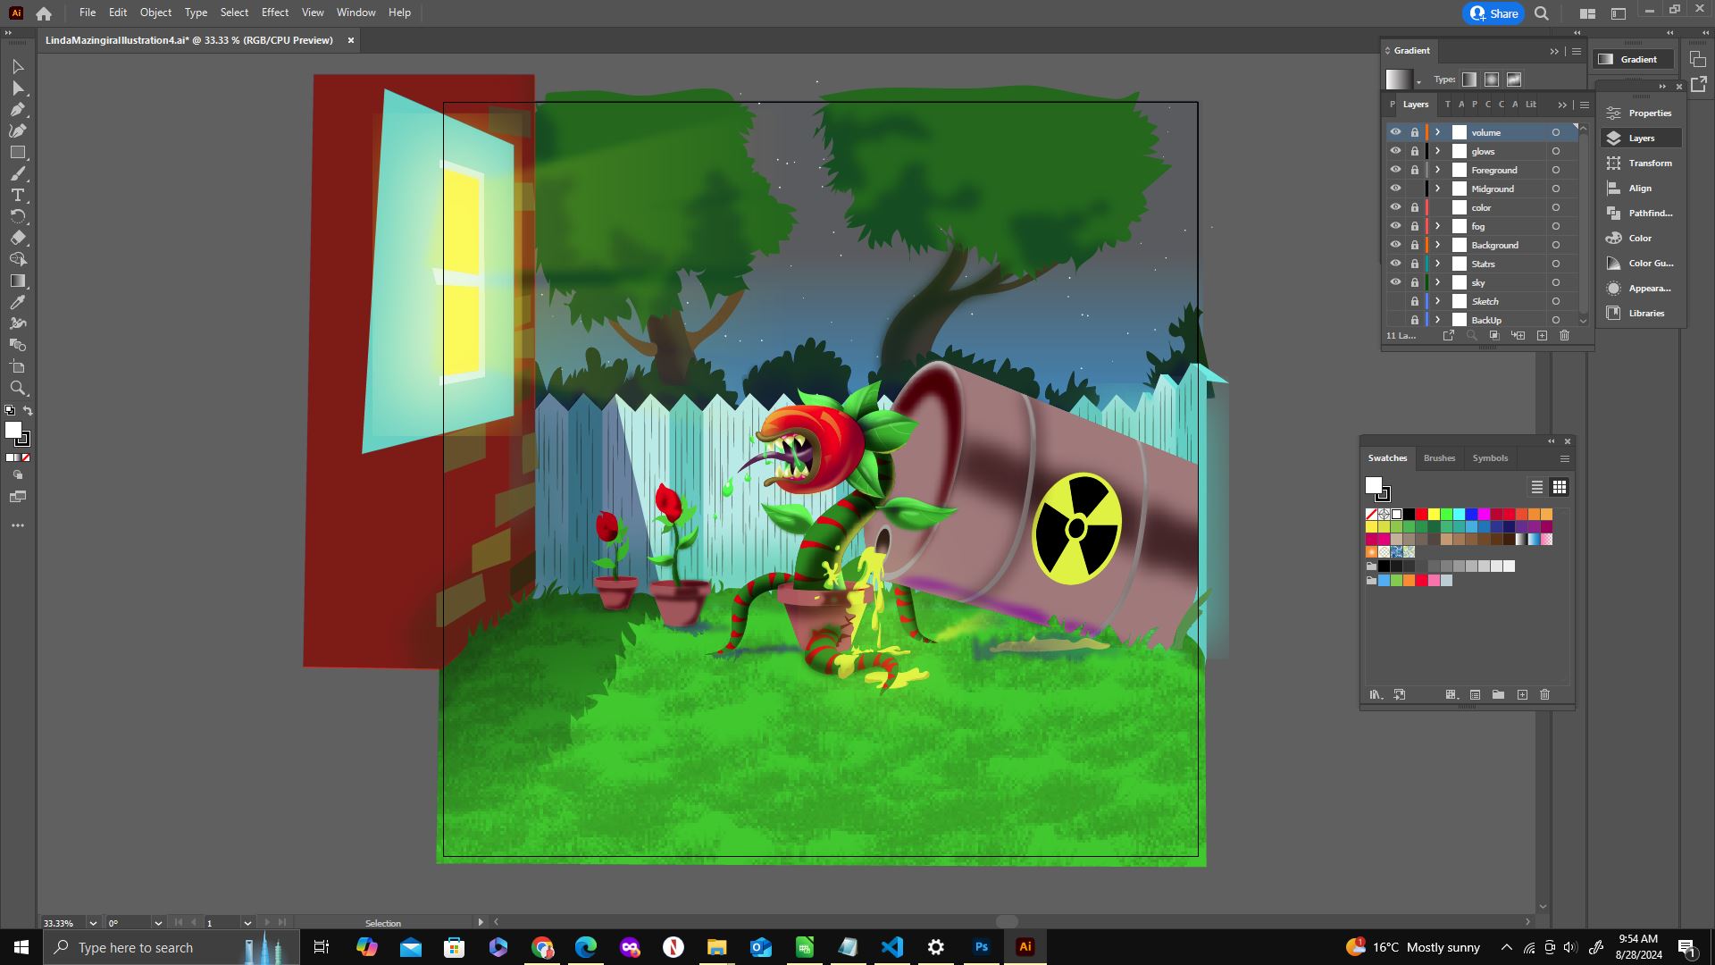Unlock the color layer

(1415, 207)
